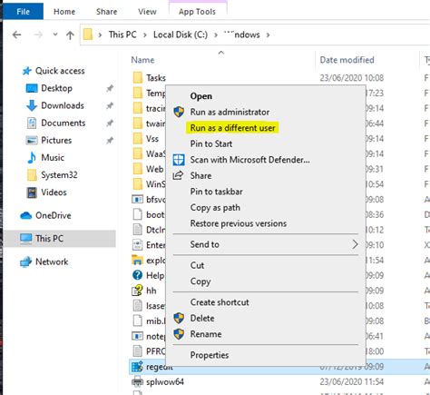Click the pin icon beside Pictures
The image size is (430, 395).
pyautogui.click(x=110, y=141)
